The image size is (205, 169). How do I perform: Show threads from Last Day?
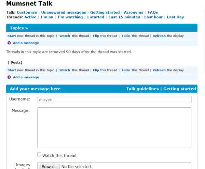[176, 17]
